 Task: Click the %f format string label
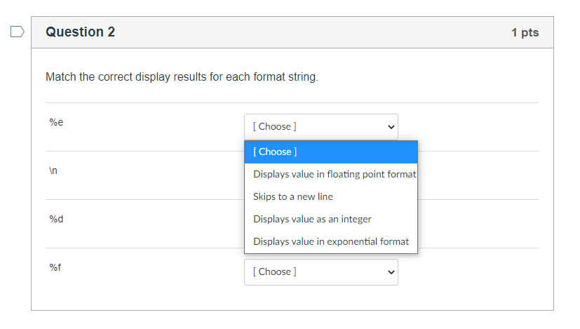[56, 267]
